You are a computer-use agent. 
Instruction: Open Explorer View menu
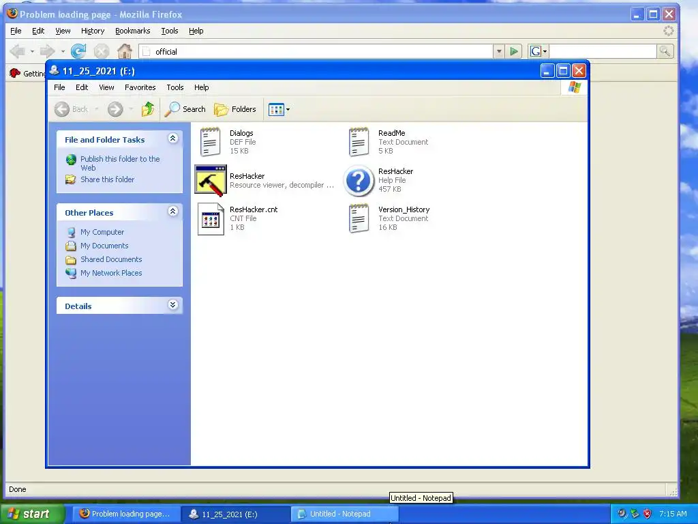click(106, 87)
